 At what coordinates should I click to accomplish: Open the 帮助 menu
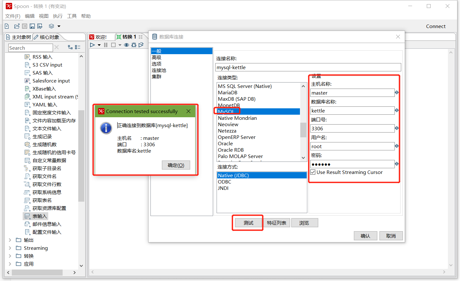[x=86, y=16]
